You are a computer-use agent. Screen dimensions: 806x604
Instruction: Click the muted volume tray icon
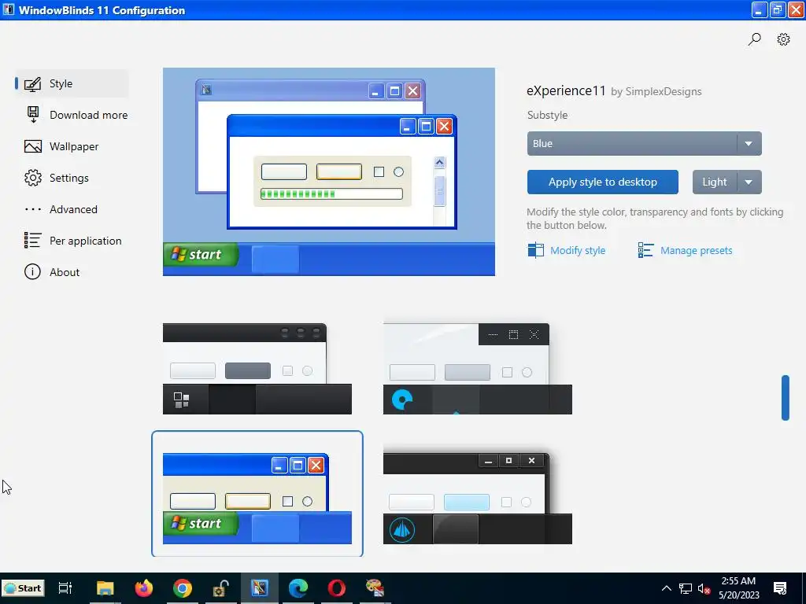[x=704, y=588]
